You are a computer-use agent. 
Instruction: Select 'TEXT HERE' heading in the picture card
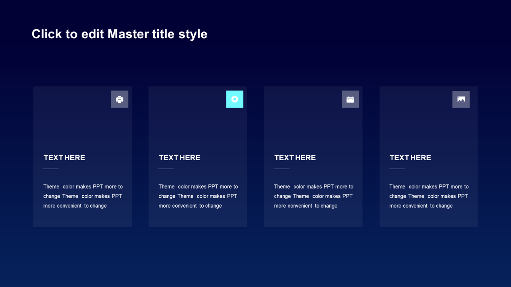(410, 158)
